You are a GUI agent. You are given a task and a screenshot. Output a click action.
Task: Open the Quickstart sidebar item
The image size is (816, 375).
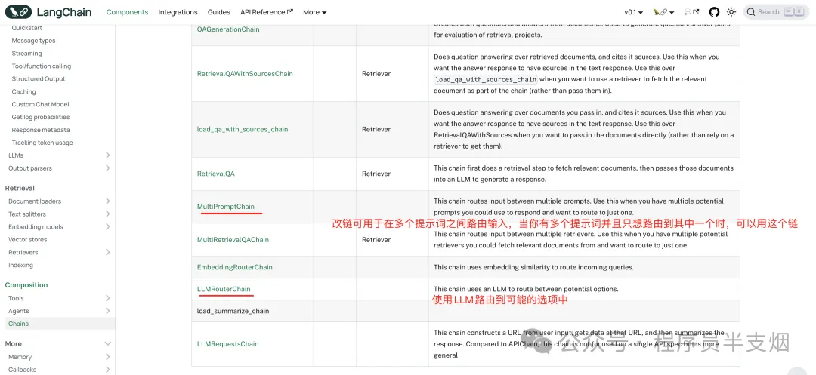click(x=27, y=28)
